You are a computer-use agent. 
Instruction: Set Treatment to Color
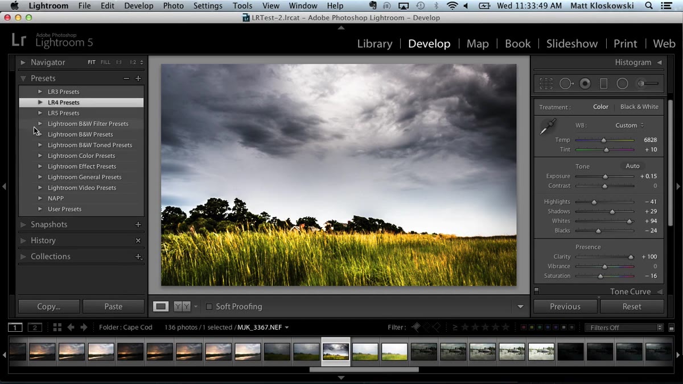point(600,107)
